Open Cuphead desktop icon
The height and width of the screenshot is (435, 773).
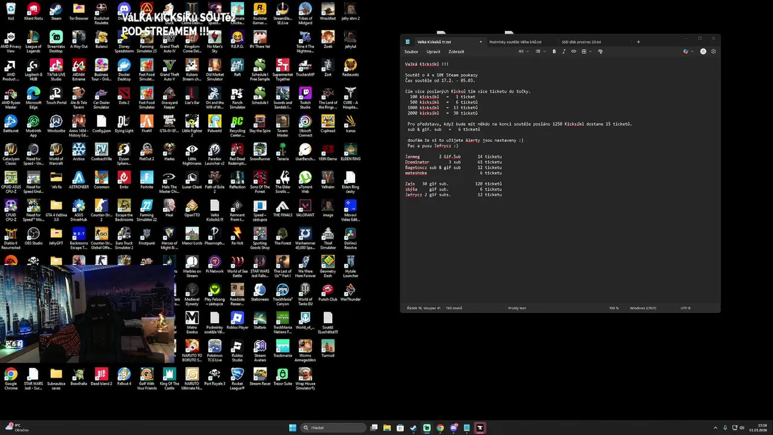328,124
